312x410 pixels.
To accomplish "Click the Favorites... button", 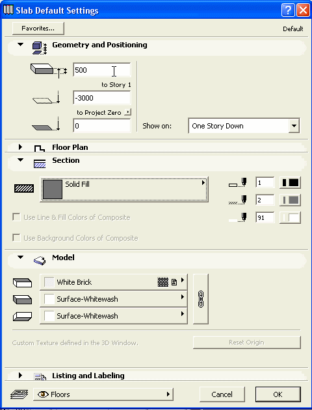I will pos(38,29).
